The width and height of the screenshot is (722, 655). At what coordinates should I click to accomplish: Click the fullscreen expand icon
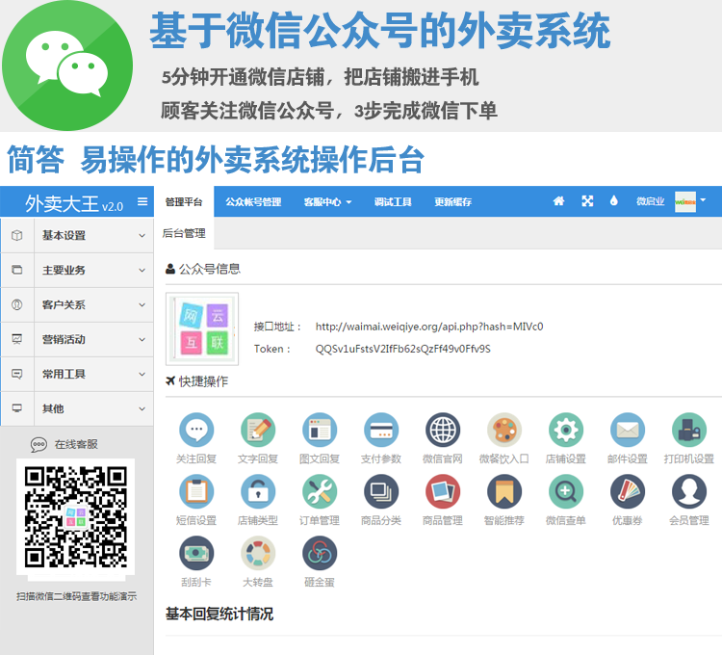587,200
